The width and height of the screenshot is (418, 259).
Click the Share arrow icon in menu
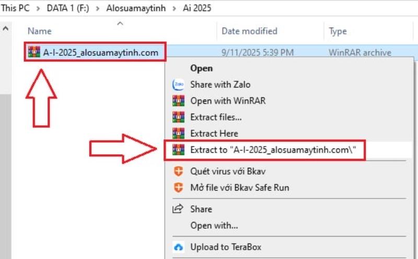[178, 209]
